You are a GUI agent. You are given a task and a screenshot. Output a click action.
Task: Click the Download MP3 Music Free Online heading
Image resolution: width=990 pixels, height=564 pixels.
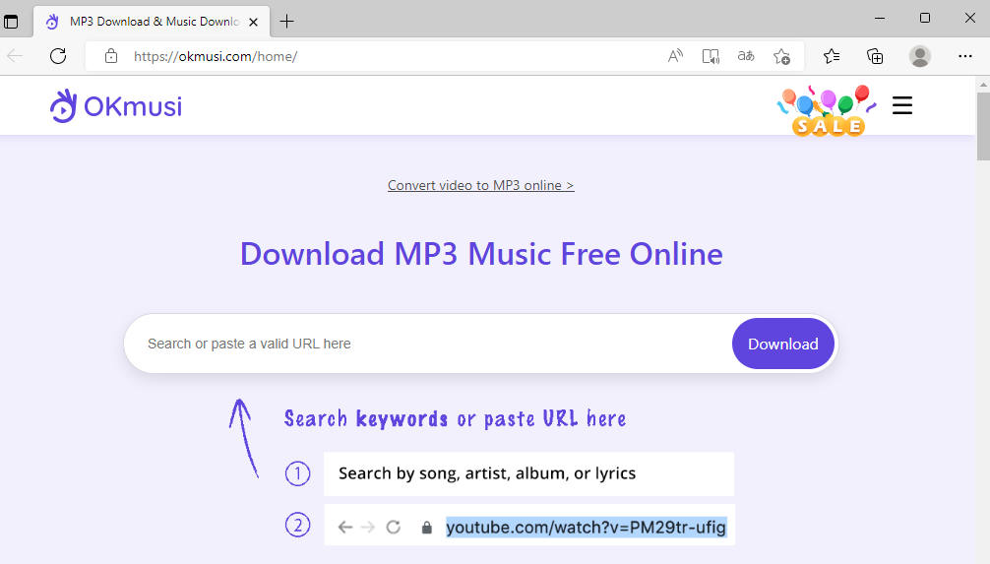pos(481,254)
